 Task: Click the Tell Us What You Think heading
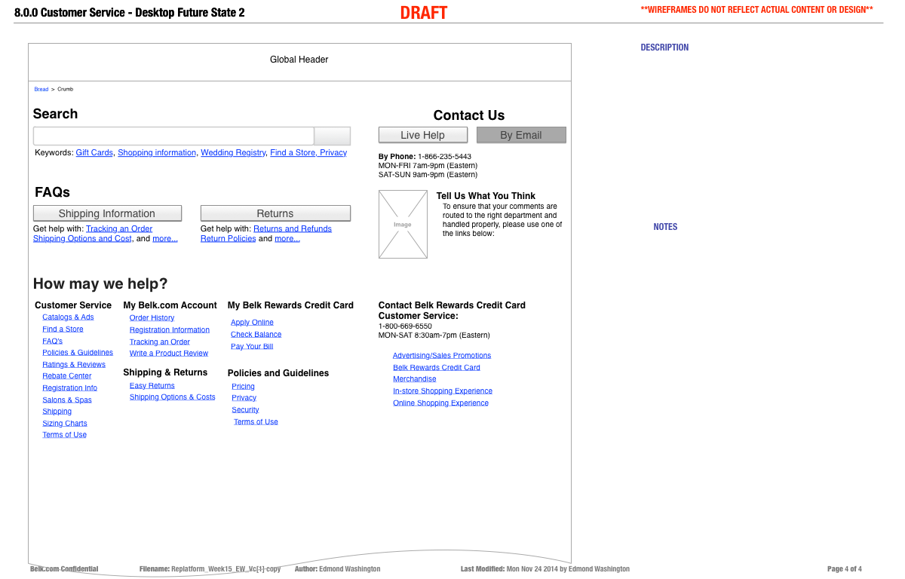coord(486,196)
